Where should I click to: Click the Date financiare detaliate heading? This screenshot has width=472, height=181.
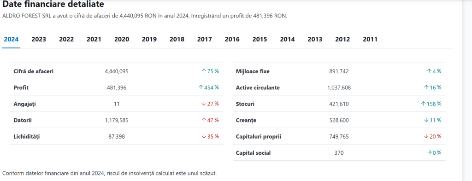pyautogui.click(x=53, y=4)
